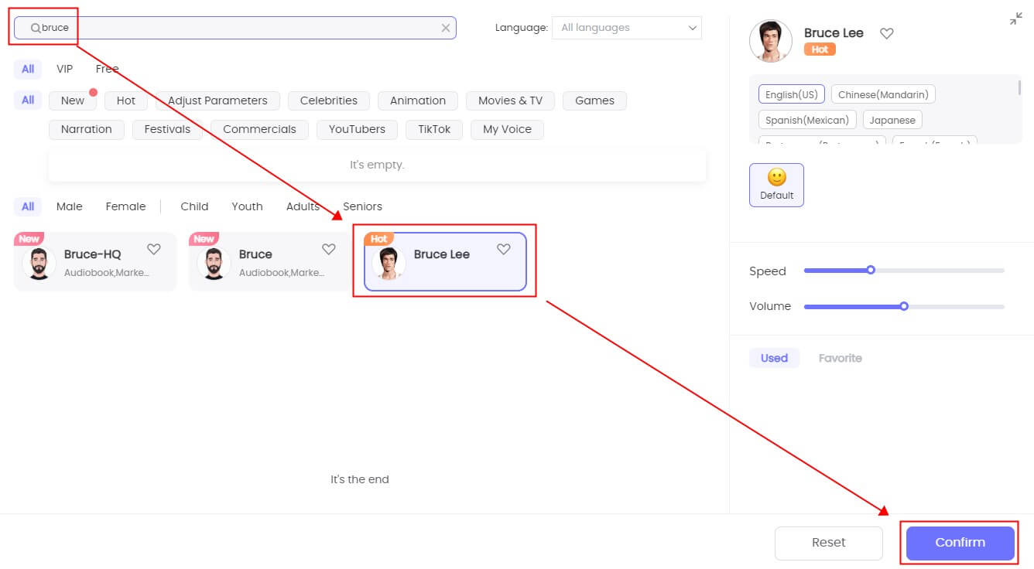The width and height of the screenshot is (1034, 569).
Task: Favorite the Bruce voice card heart
Action: 329,249
